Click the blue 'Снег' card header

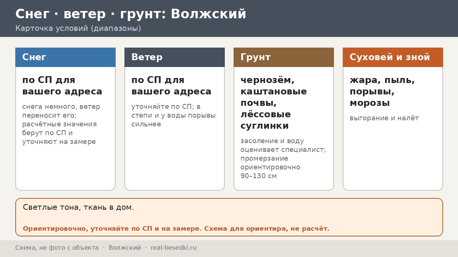65,57
